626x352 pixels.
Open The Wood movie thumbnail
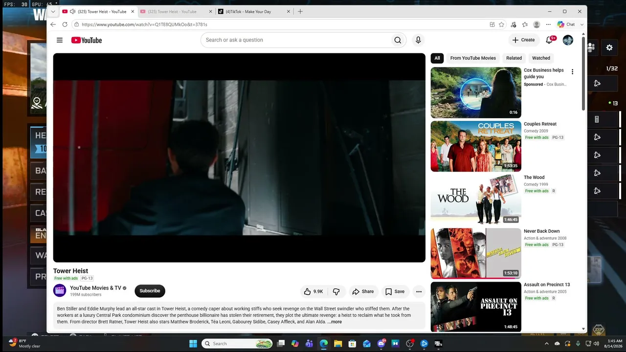tap(476, 200)
